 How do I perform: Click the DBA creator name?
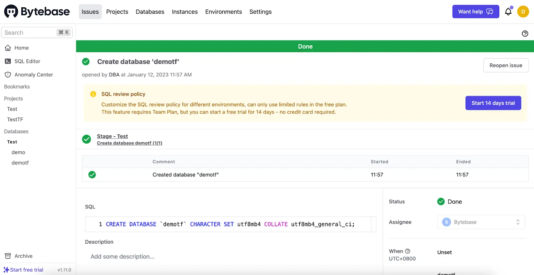click(114, 75)
